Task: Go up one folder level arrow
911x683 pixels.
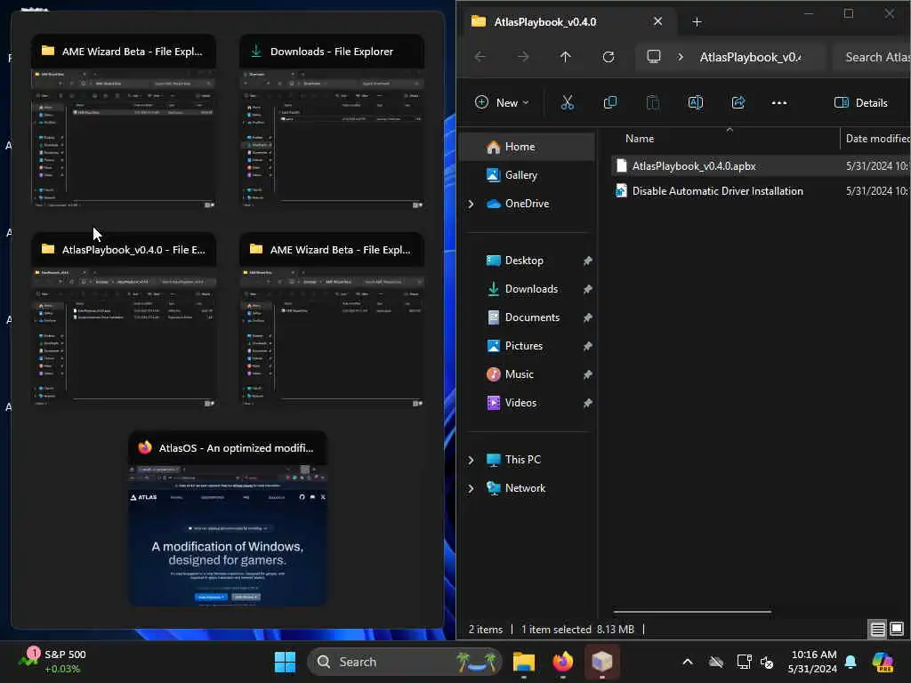Action: pyautogui.click(x=565, y=57)
